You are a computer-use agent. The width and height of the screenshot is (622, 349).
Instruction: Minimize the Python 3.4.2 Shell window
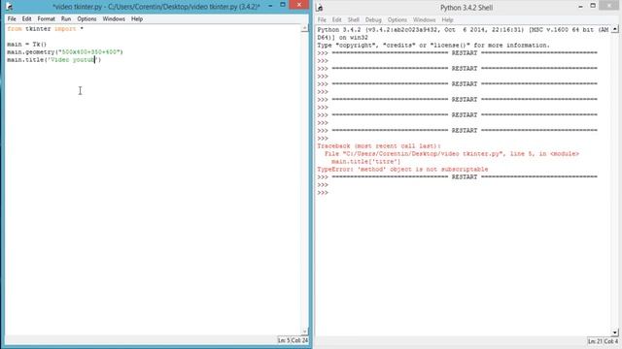pos(580,7)
